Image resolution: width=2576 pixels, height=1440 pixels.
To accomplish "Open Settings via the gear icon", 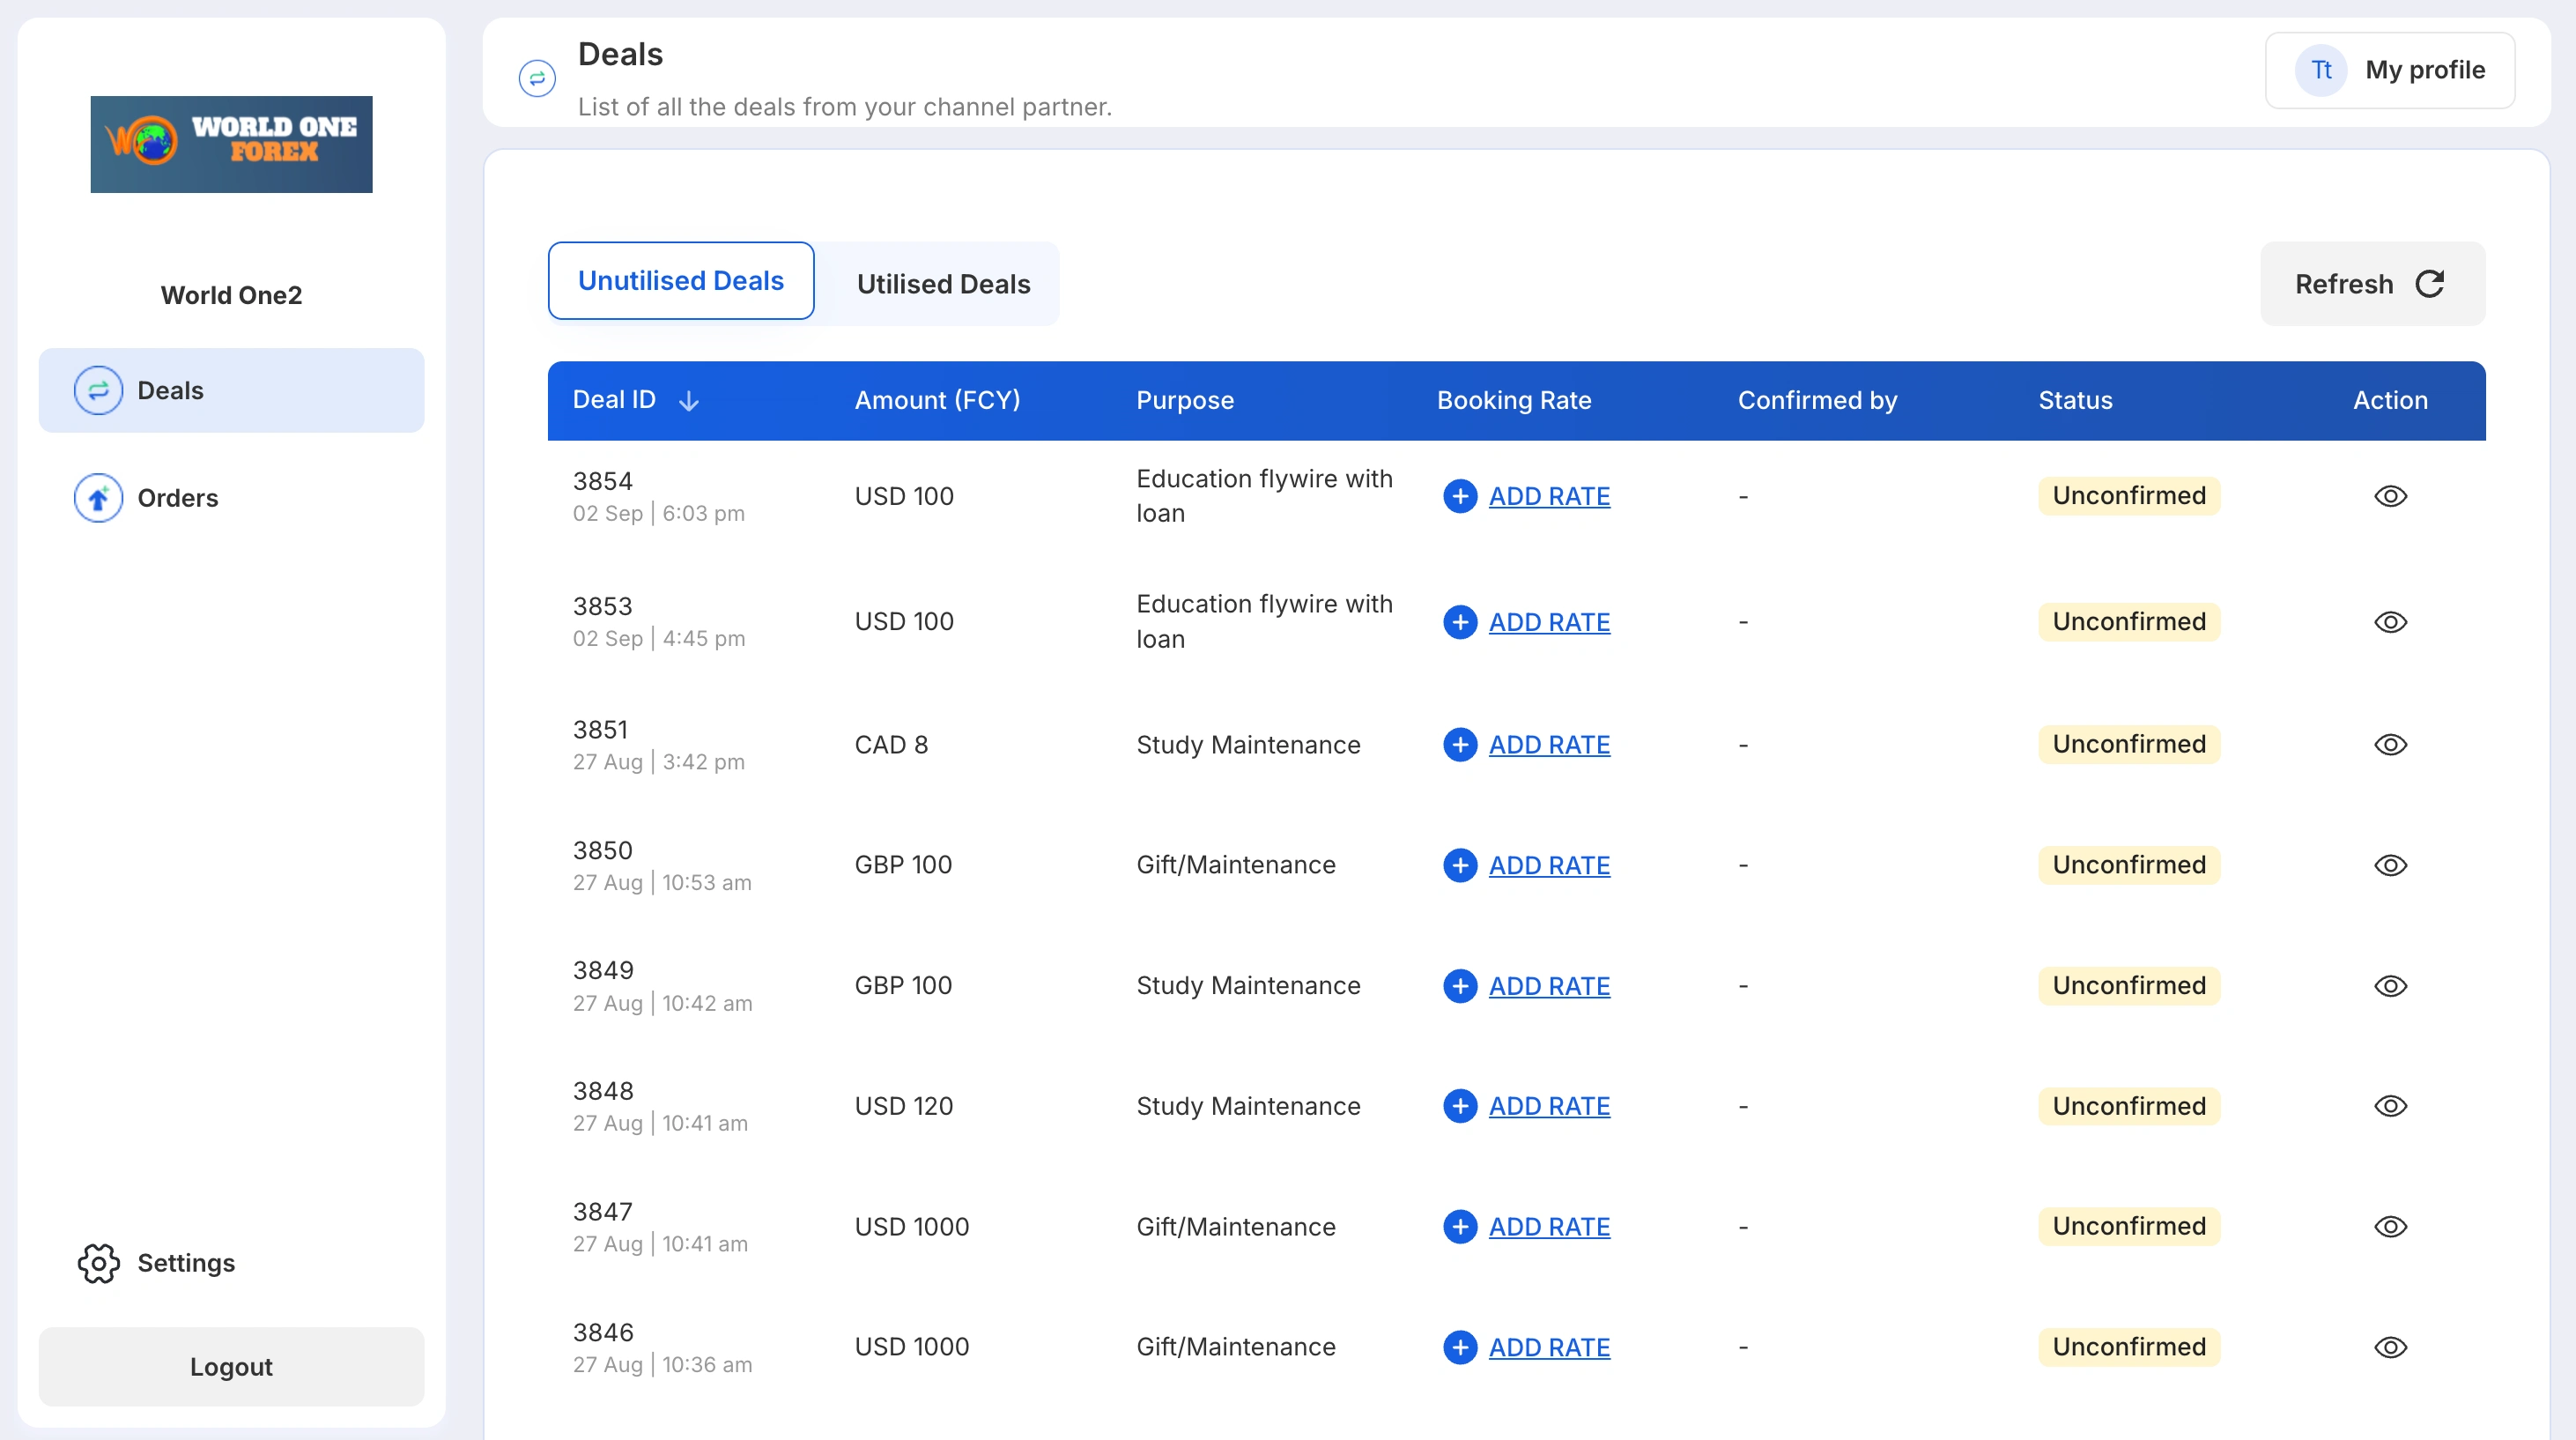I will (x=98, y=1263).
